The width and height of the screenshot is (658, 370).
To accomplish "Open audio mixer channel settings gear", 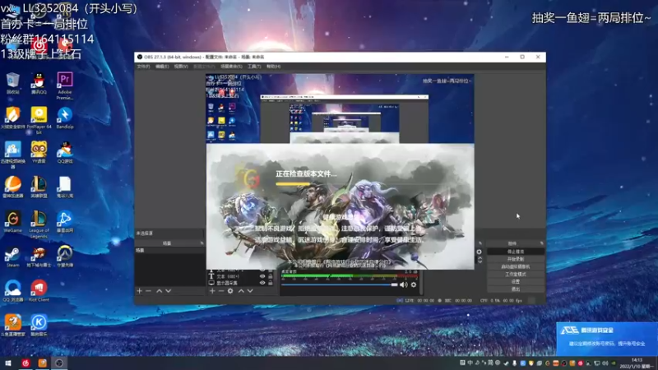I will coord(414,284).
